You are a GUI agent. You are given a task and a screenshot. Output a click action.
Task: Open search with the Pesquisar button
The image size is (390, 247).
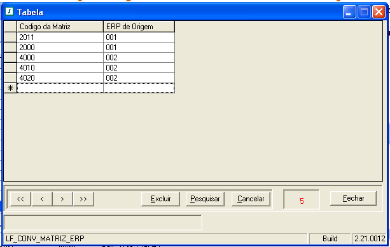tap(205, 199)
